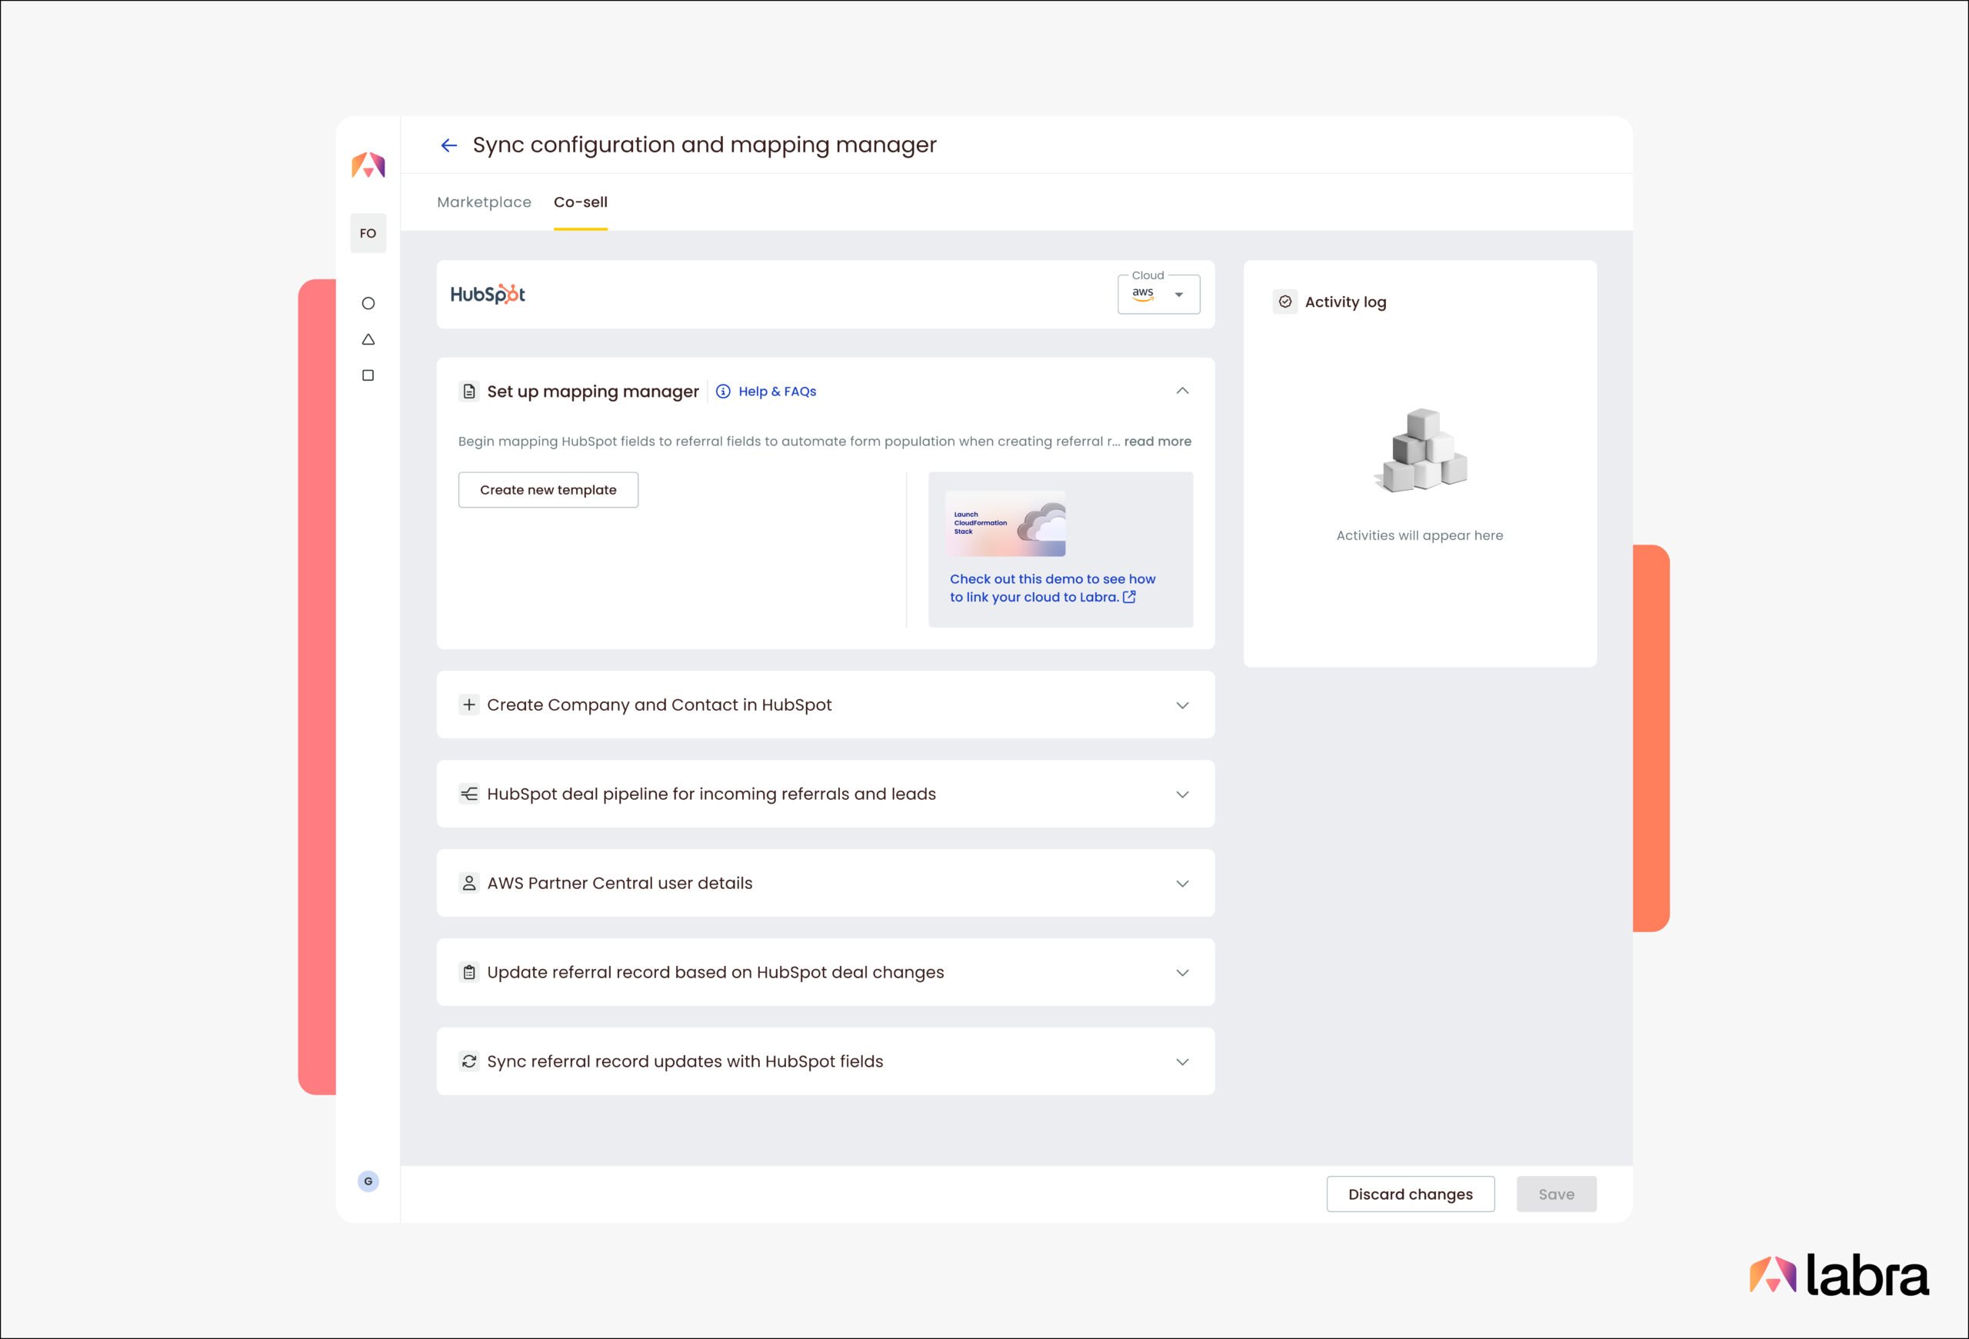Viewport: 1969px width, 1339px height.
Task: Click the 'Activities will appear here' text
Action: click(x=1420, y=535)
